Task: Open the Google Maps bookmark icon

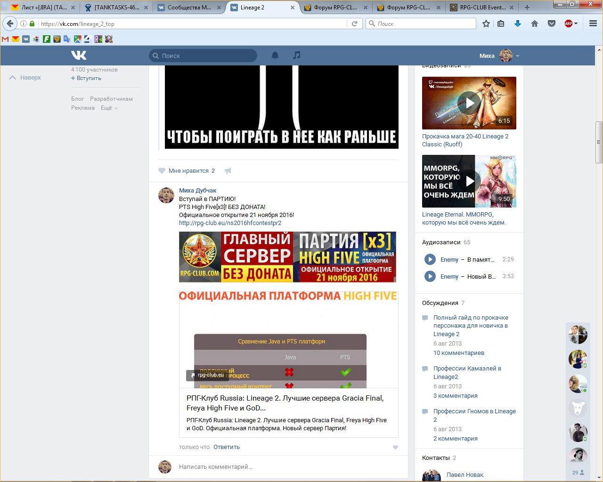Action: pyautogui.click(x=78, y=39)
